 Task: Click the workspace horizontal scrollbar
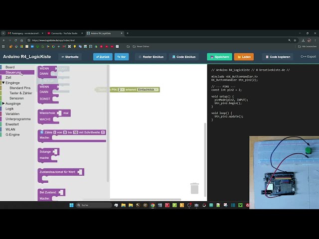tap(132, 199)
